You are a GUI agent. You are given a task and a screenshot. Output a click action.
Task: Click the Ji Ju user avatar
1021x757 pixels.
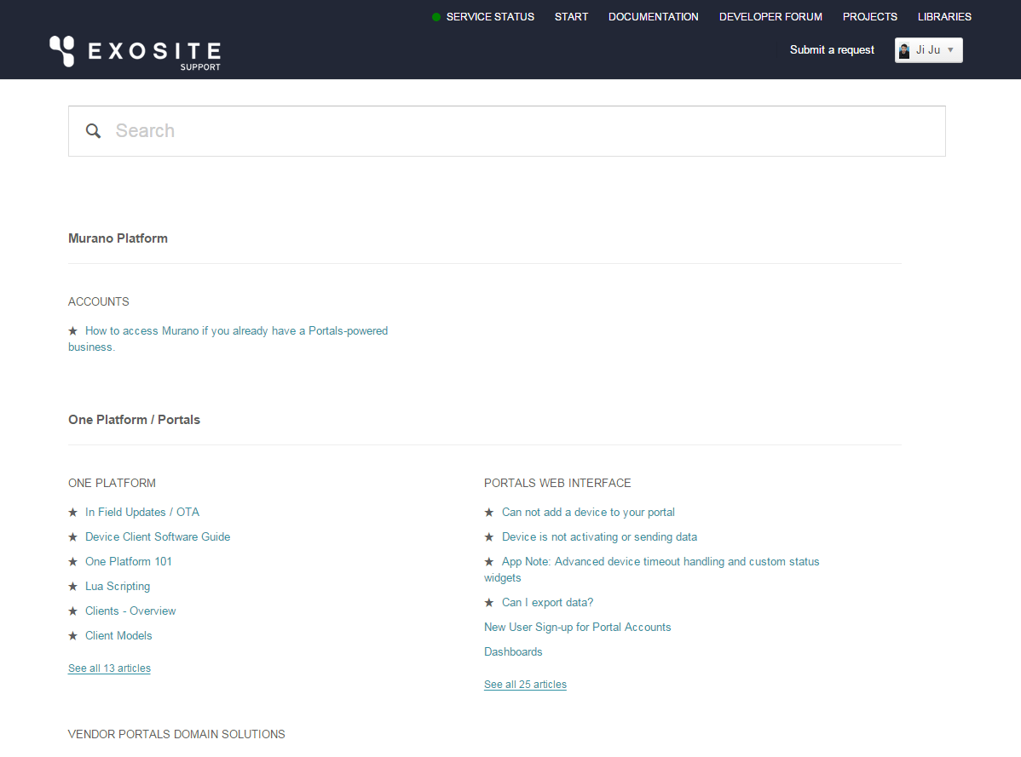pos(903,50)
